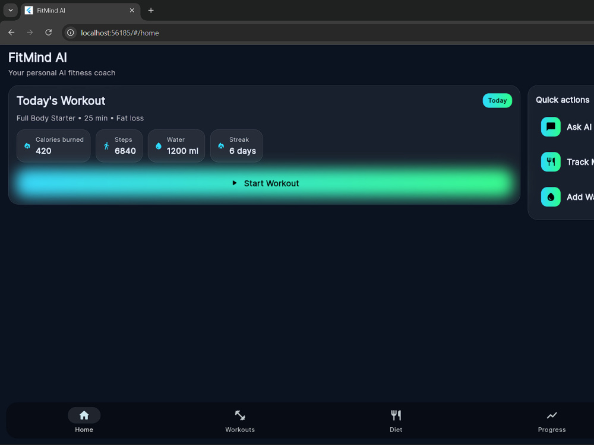This screenshot has height=445, width=594.
Task: Click the Quick actions heading
Action: point(563,100)
